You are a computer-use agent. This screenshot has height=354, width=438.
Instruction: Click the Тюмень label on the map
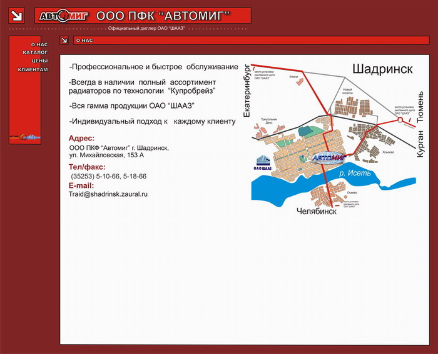[420, 107]
